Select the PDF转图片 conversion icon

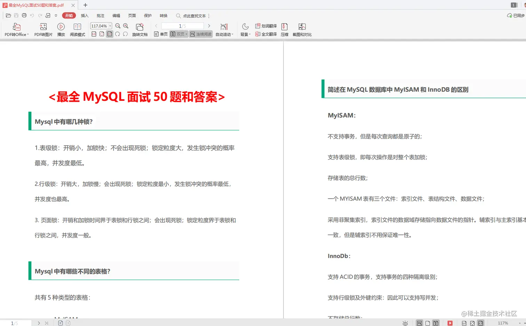click(x=42, y=28)
